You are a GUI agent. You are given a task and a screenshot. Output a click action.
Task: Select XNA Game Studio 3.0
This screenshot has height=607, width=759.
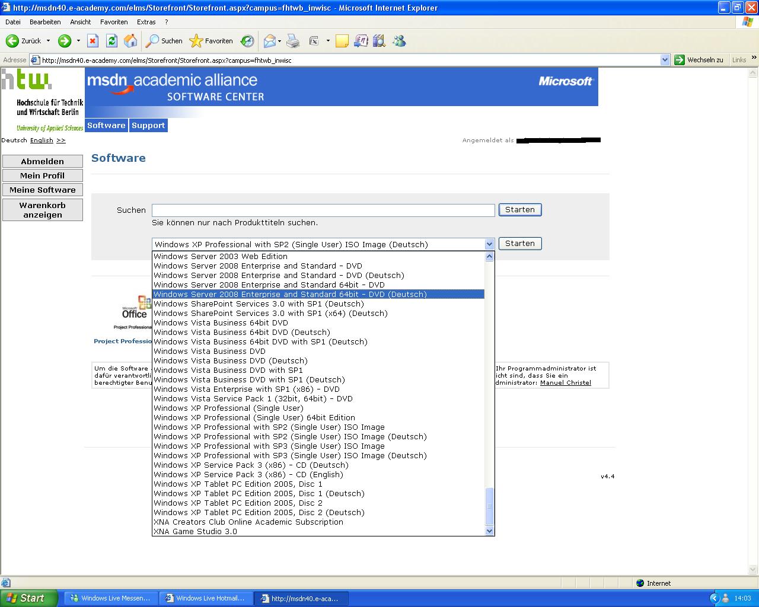click(318, 532)
